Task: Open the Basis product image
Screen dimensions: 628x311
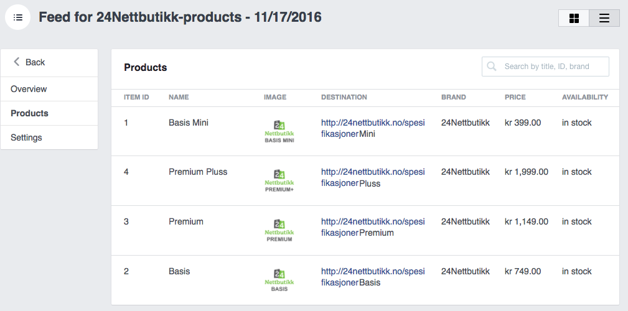Action: click(279, 280)
